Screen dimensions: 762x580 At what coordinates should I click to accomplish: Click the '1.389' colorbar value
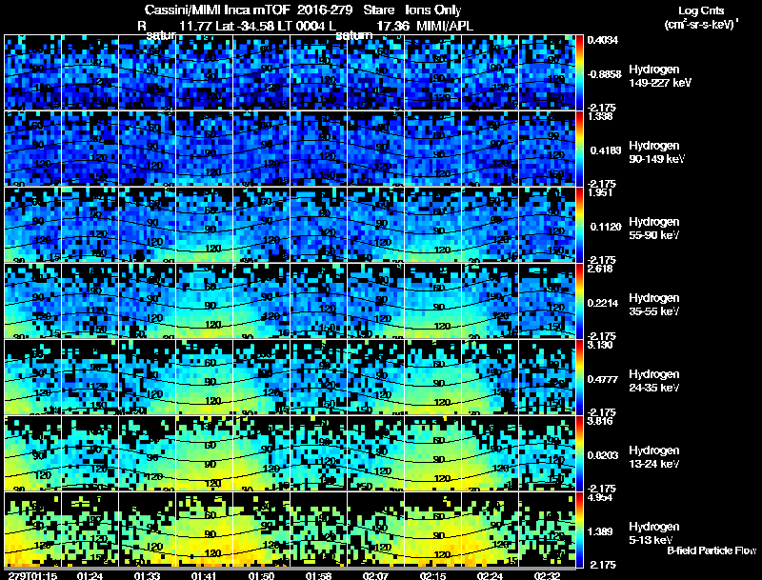click(x=601, y=531)
